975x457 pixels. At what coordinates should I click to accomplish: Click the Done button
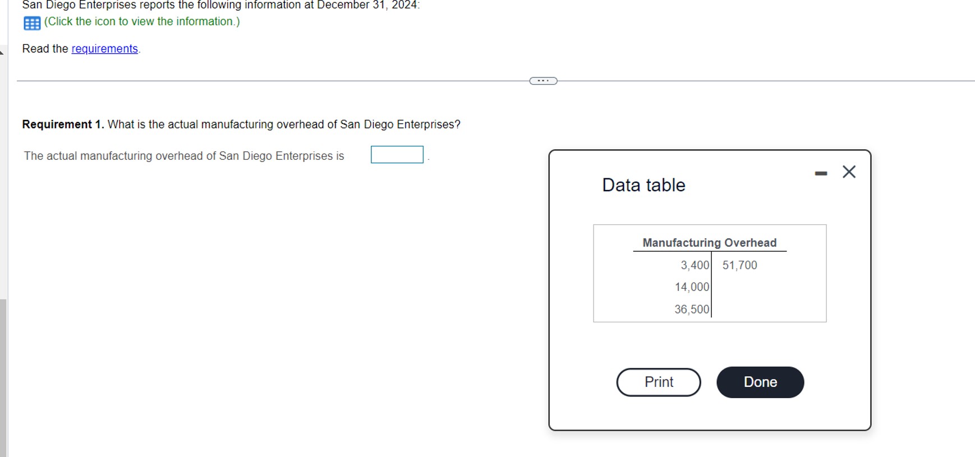[760, 382]
